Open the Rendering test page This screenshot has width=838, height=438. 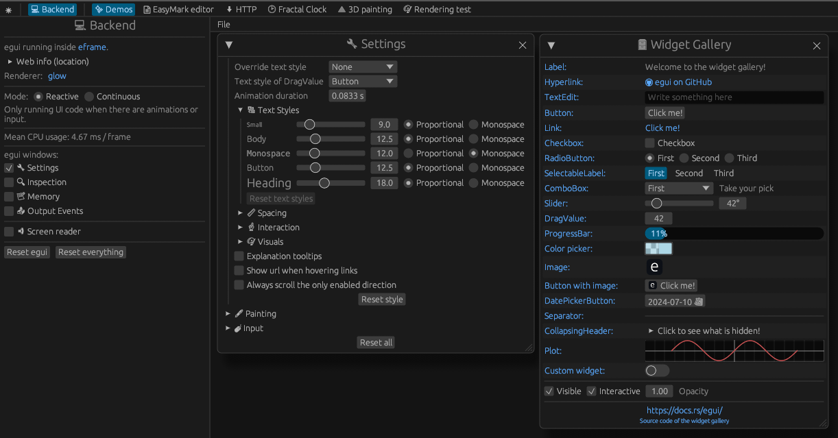437,10
